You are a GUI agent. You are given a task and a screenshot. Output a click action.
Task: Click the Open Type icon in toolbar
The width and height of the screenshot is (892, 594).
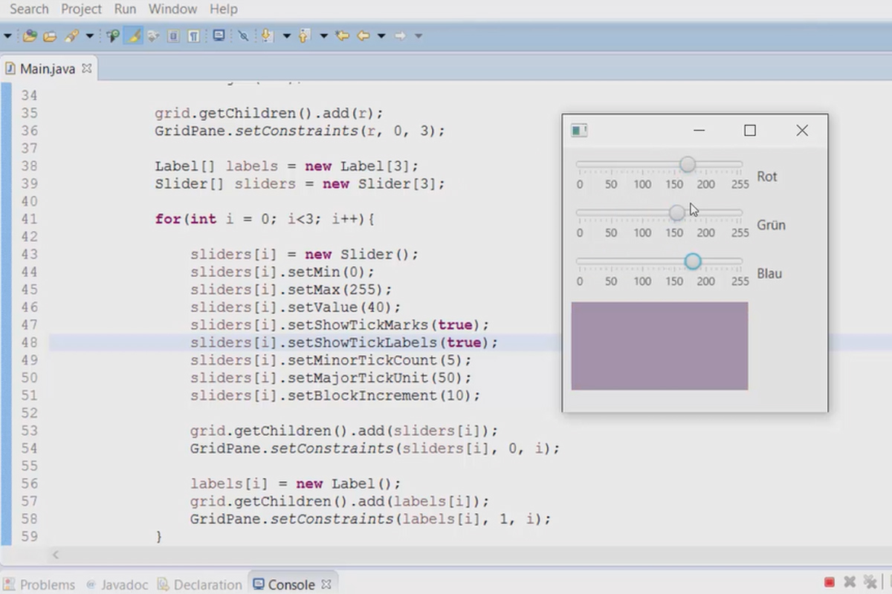pos(30,36)
